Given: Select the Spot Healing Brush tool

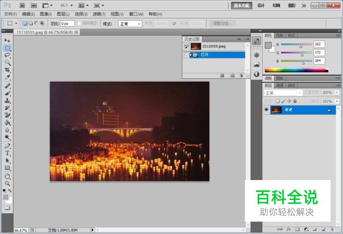Looking at the screenshot, I should (7, 86).
